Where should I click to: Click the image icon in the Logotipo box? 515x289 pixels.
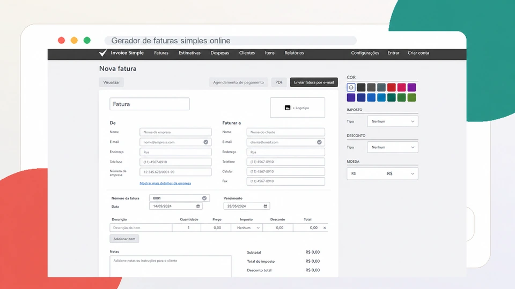[x=288, y=108]
